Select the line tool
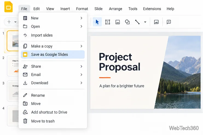 137,22
